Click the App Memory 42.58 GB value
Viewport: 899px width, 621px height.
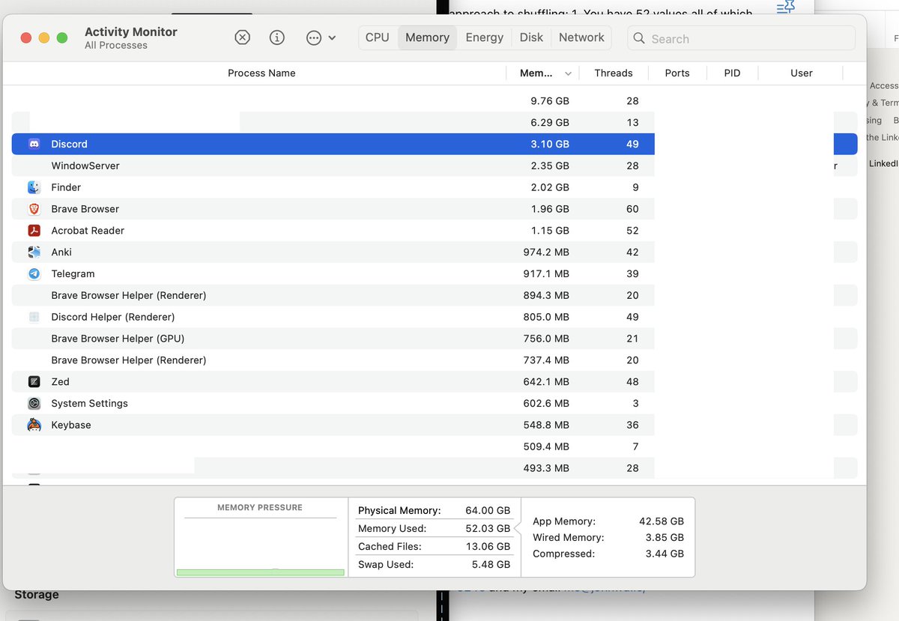click(x=661, y=521)
